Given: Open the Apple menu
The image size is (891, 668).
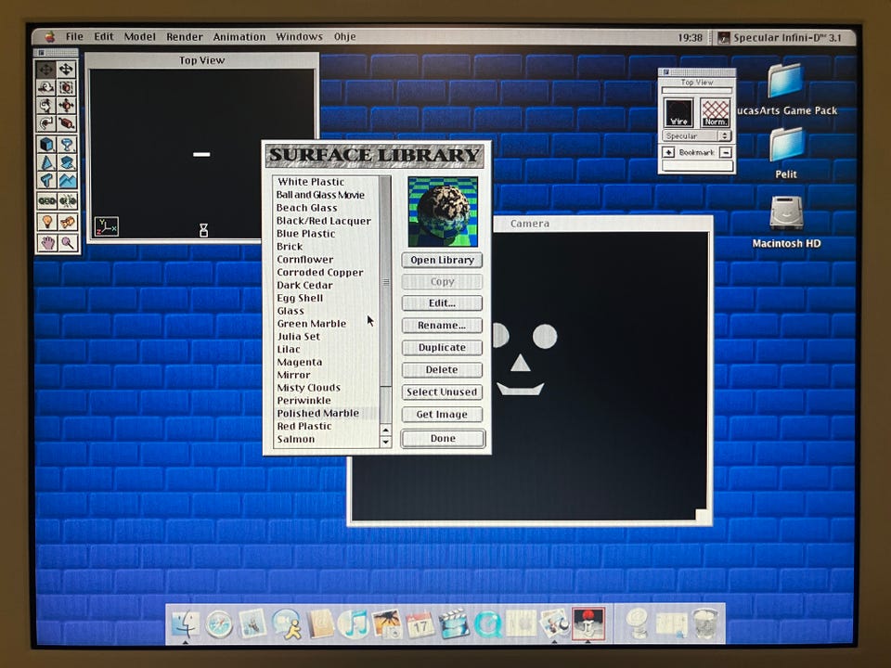Looking at the screenshot, I should point(50,37).
